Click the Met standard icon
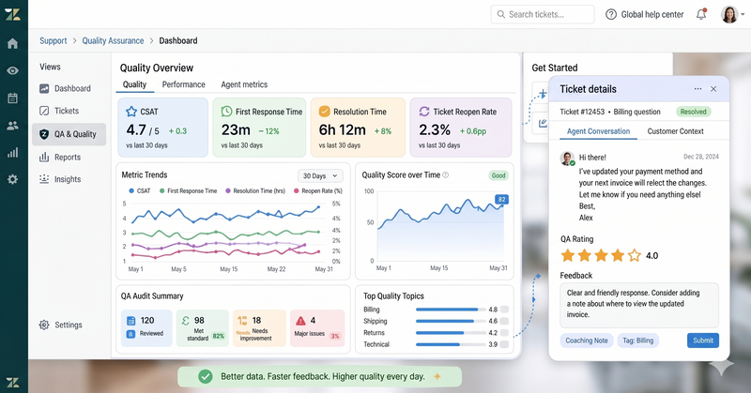 point(185,320)
